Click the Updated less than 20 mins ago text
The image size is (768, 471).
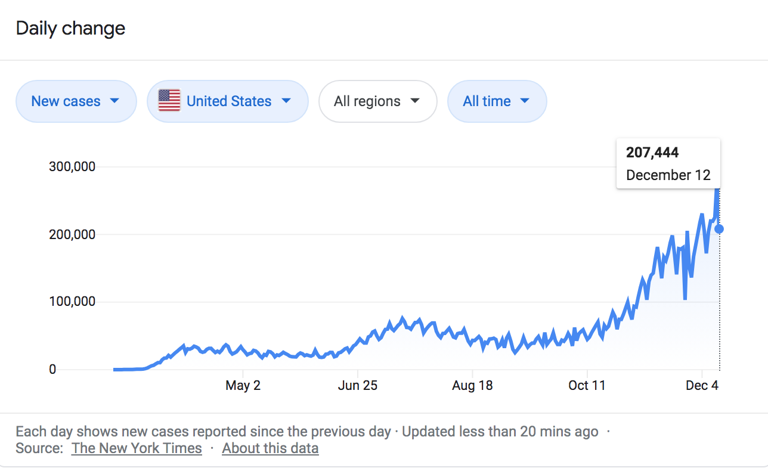point(500,432)
